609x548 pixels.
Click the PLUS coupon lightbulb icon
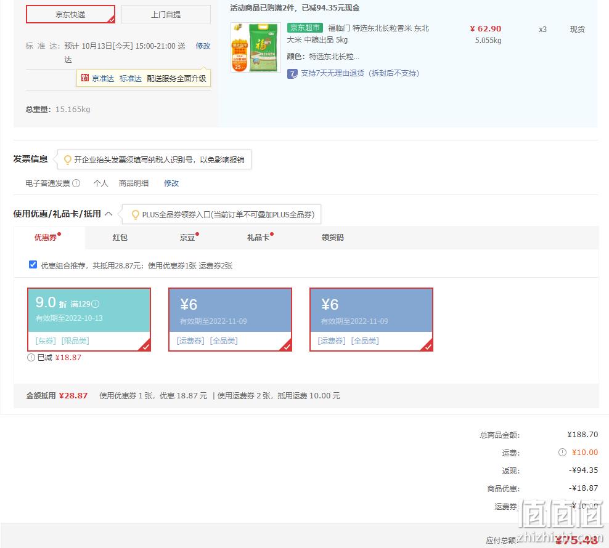coord(135,215)
